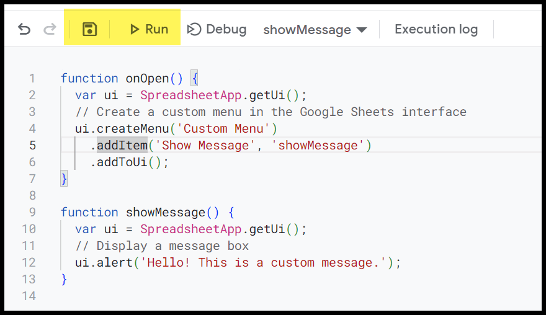Click the 'Hello! This is a custom message.' string
The image size is (546, 315).
pyautogui.click(x=264, y=262)
